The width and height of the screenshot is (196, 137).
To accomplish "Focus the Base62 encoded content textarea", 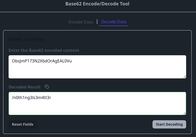I will (97, 70).
